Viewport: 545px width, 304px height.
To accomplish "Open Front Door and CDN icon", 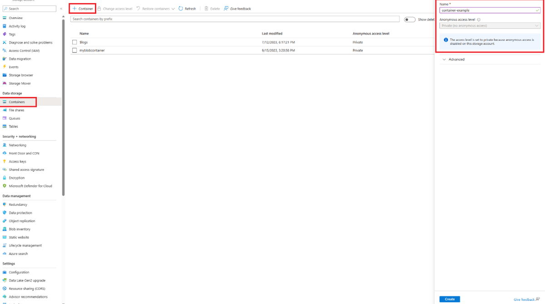I will pos(5,153).
